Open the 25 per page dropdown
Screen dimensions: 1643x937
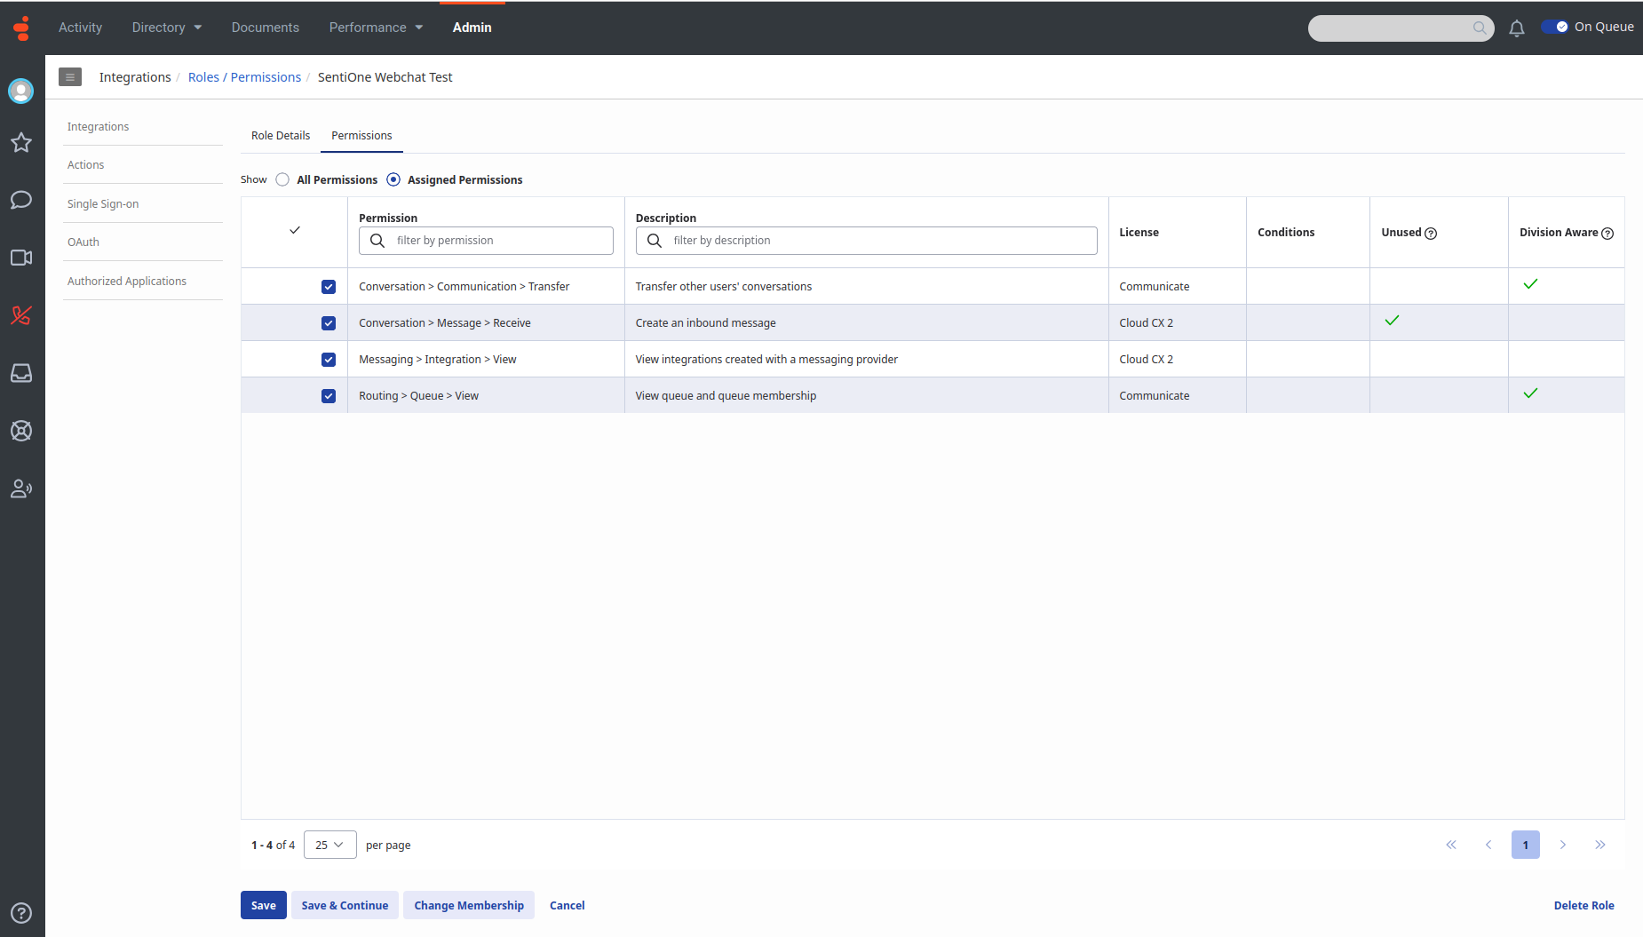329,845
